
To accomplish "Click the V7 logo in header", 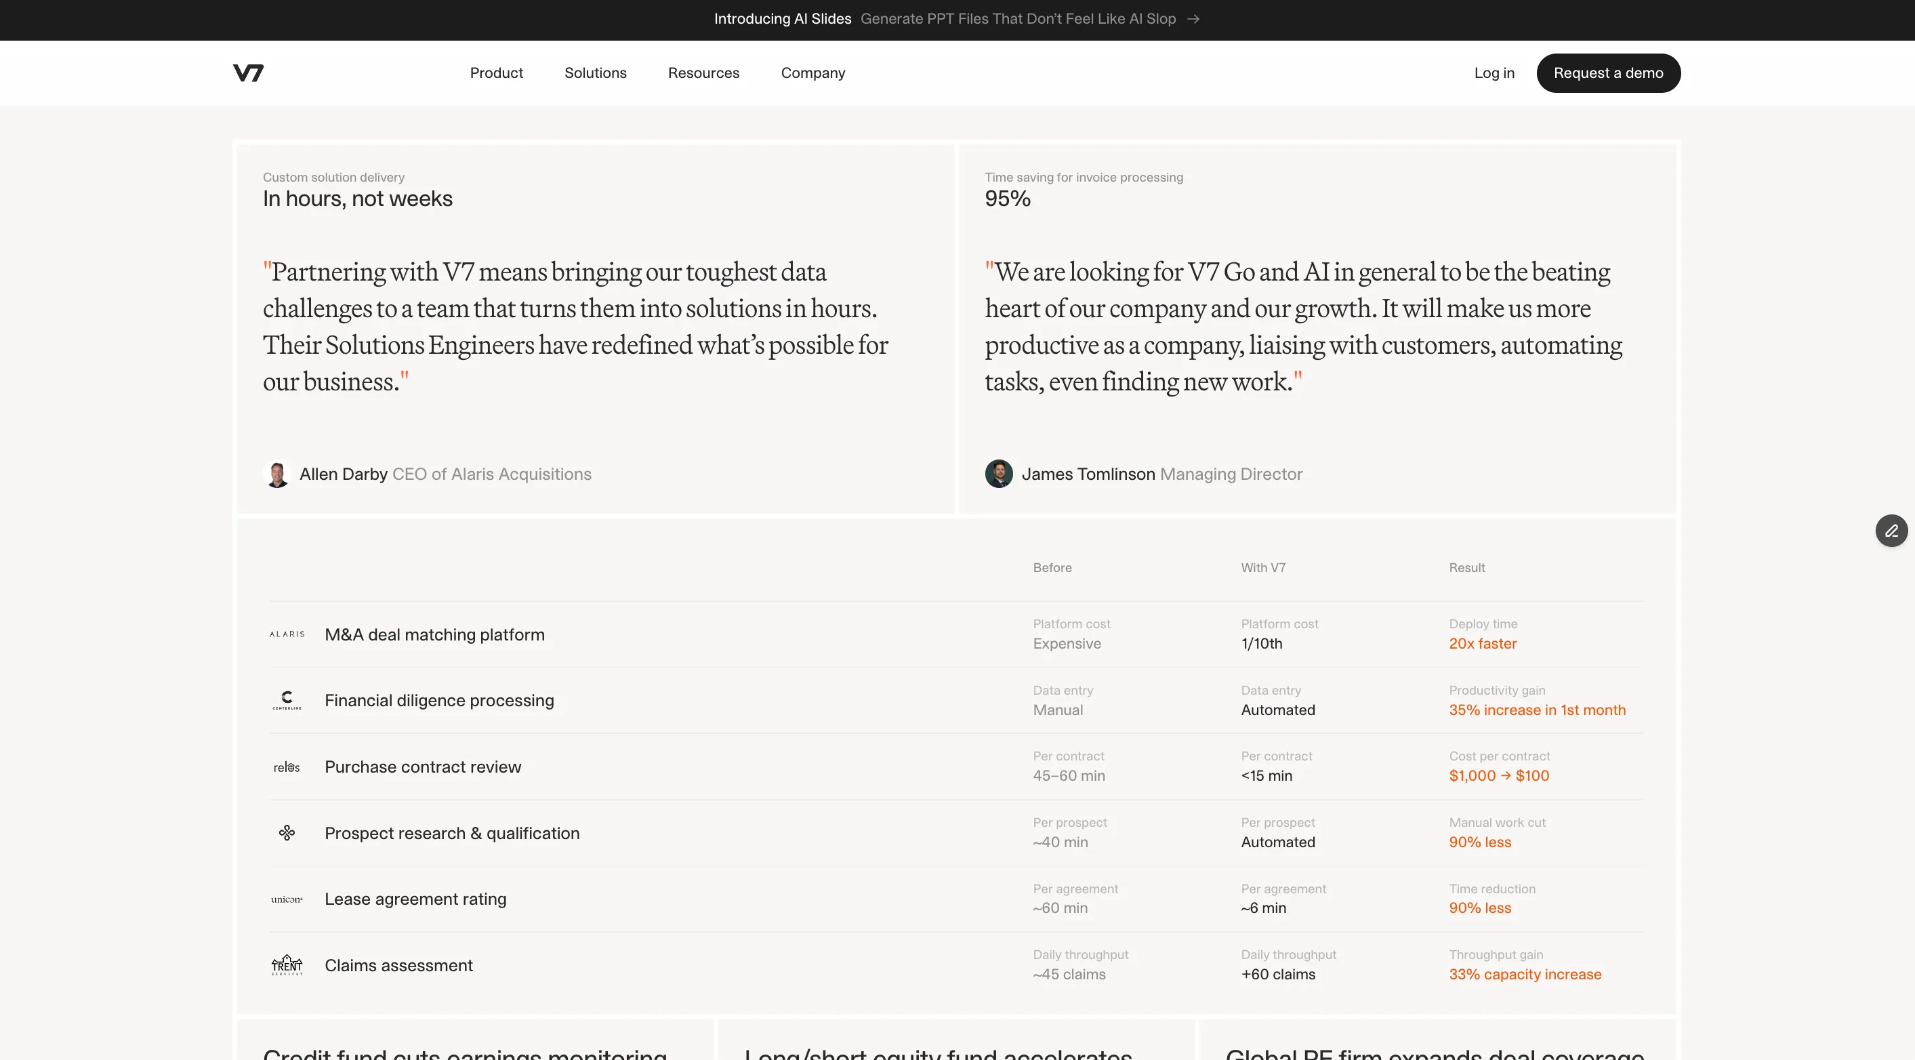I will 248,73.
